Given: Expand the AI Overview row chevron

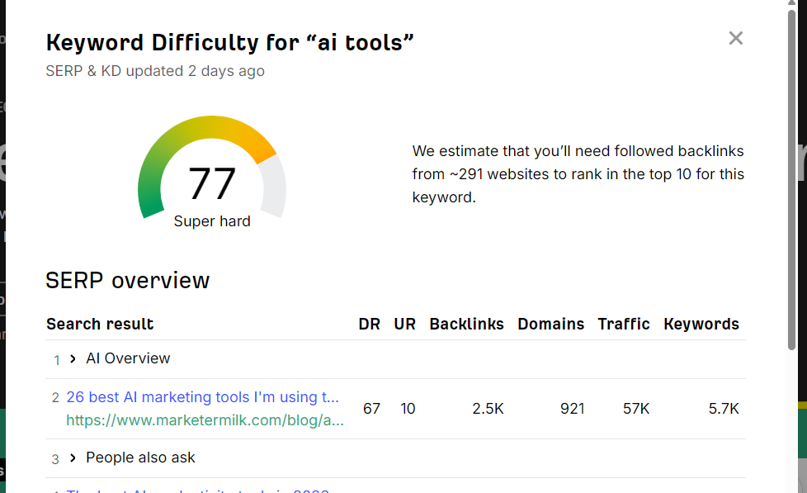Looking at the screenshot, I should (73, 358).
